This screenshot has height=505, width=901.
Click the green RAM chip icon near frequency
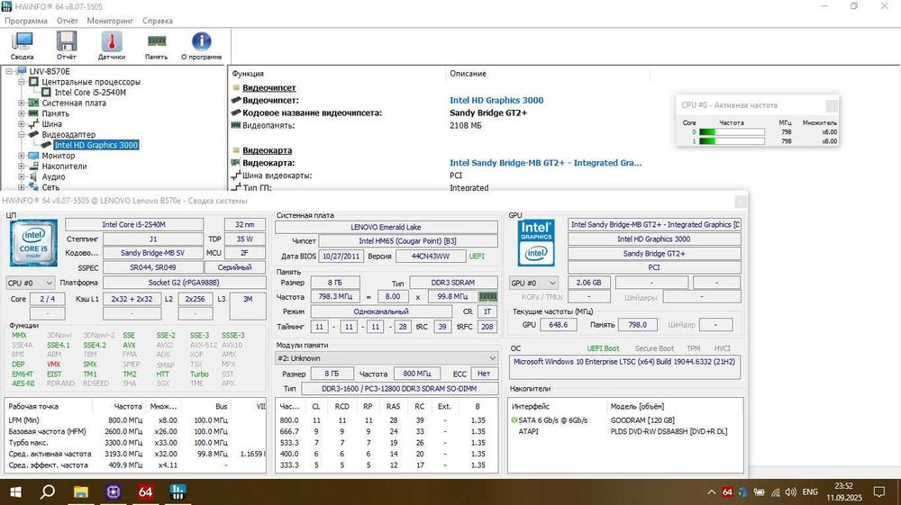coord(487,296)
